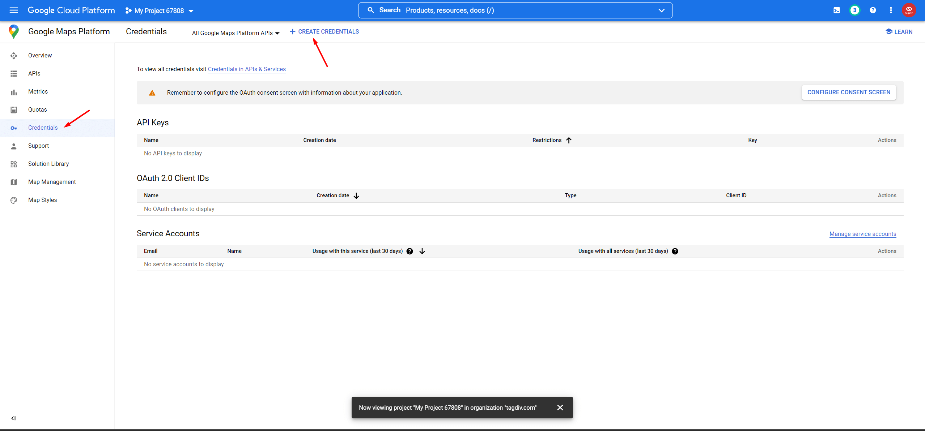Image resolution: width=925 pixels, height=431 pixels.
Task: Open the My Project 67808 project picker
Action: click(x=159, y=10)
